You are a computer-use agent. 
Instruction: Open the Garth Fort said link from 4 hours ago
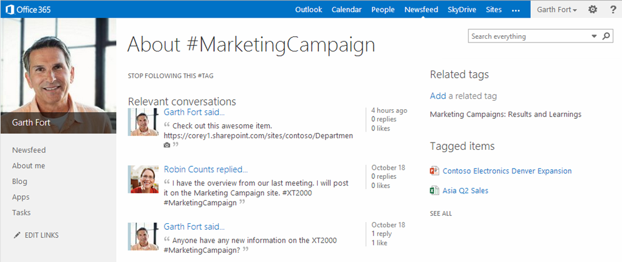194,112
